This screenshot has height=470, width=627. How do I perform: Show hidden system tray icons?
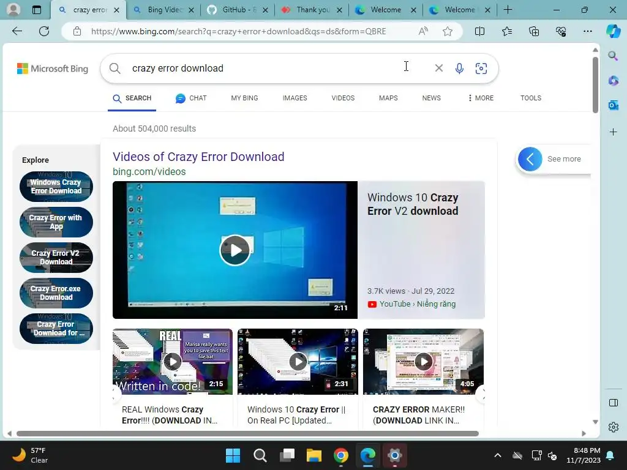497,455
